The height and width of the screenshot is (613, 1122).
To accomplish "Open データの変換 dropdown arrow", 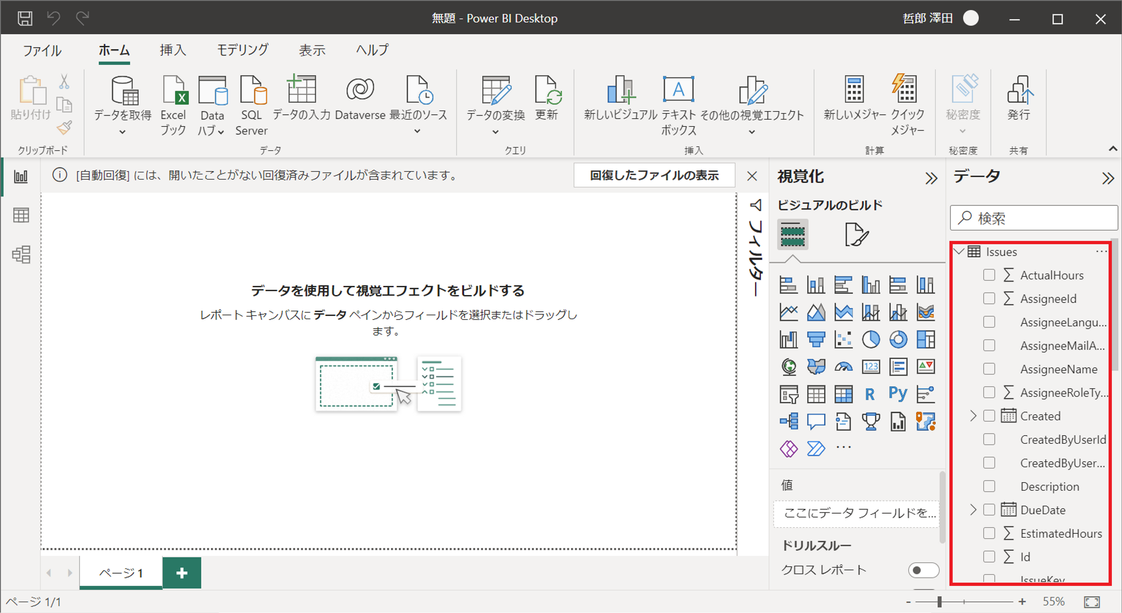I will pyautogui.click(x=495, y=132).
